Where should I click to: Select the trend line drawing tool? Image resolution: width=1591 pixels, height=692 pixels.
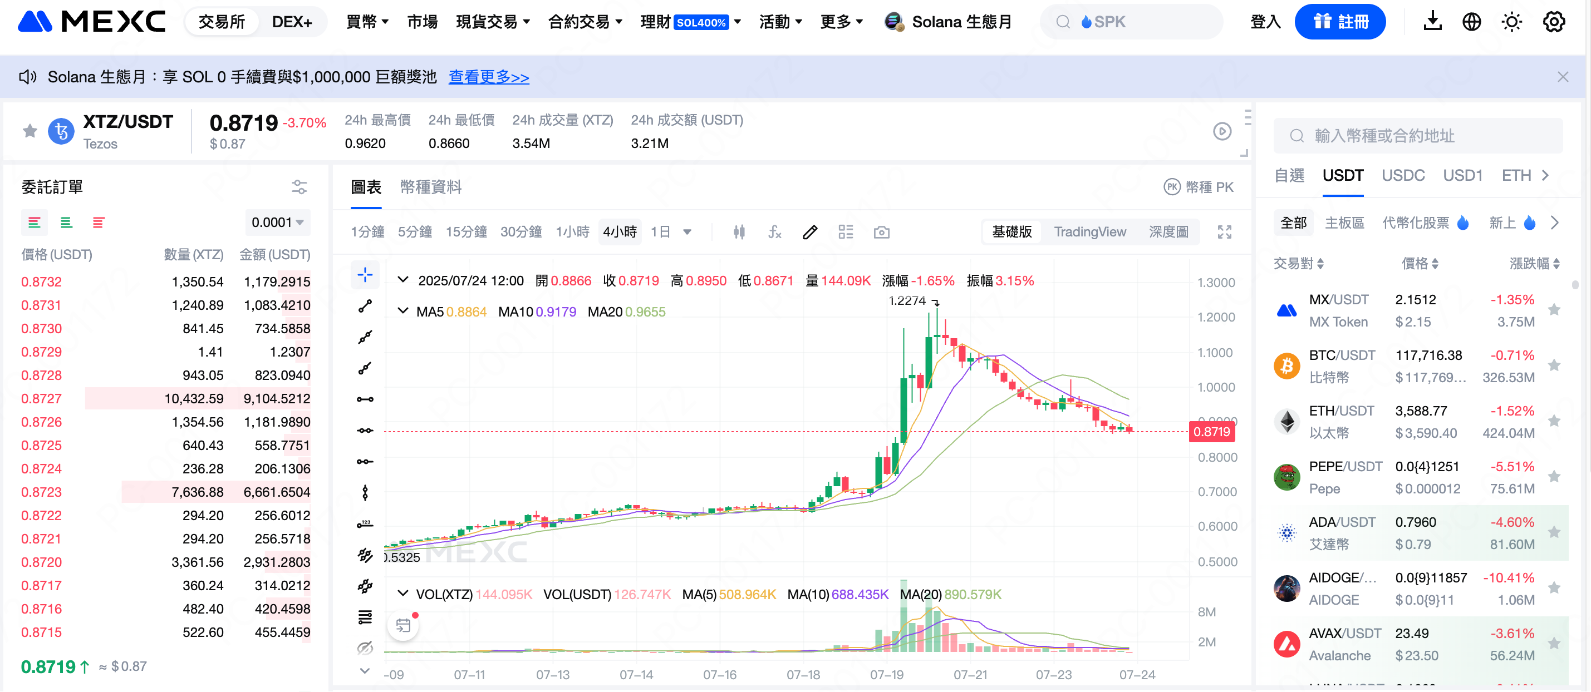[365, 306]
